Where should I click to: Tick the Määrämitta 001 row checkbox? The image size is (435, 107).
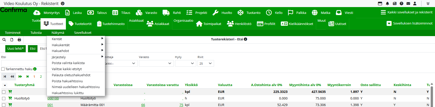[4, 105]
